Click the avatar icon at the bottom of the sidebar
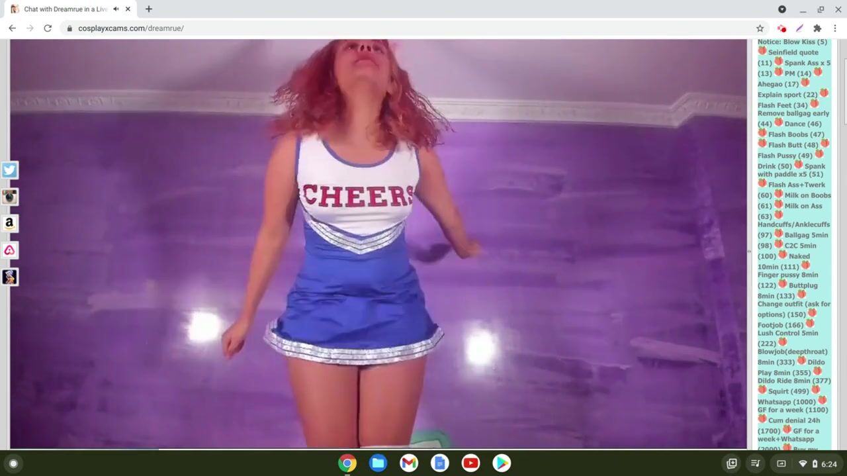This screenshot has height=476, width=847. (x=9, y=277)
